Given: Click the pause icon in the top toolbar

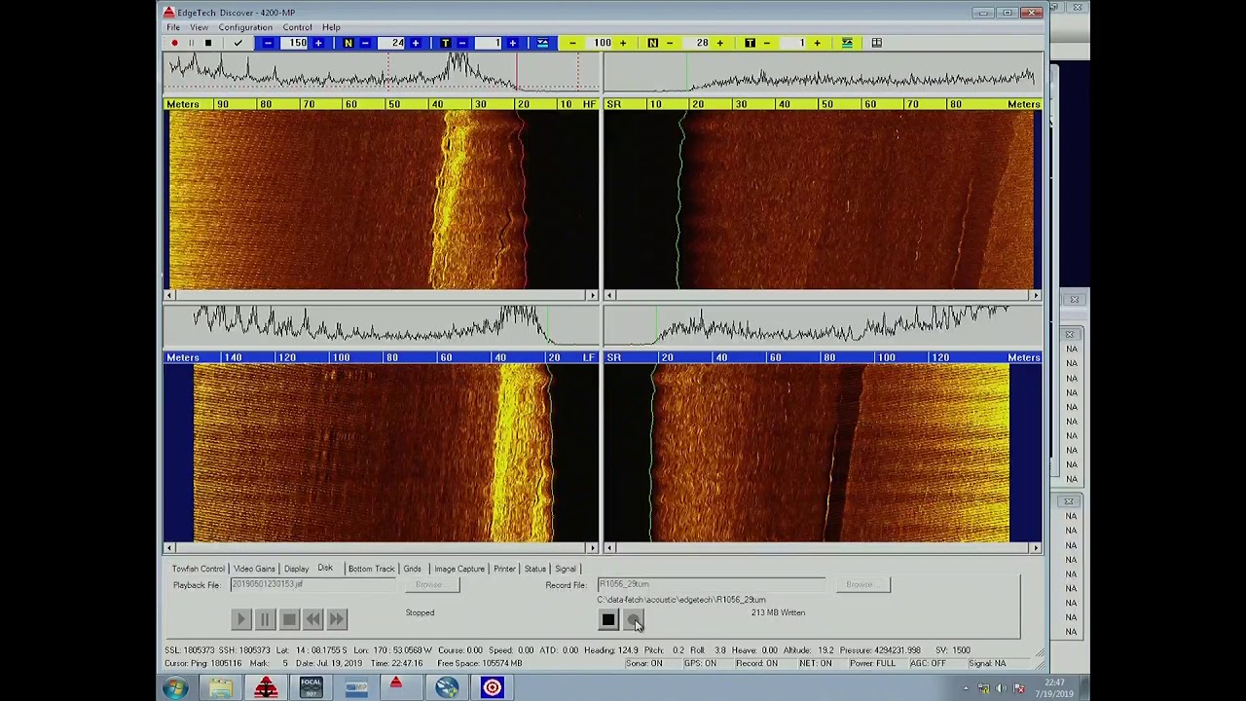Looking at the screenshot, I should pyautogui.click(x=191, y=43).
